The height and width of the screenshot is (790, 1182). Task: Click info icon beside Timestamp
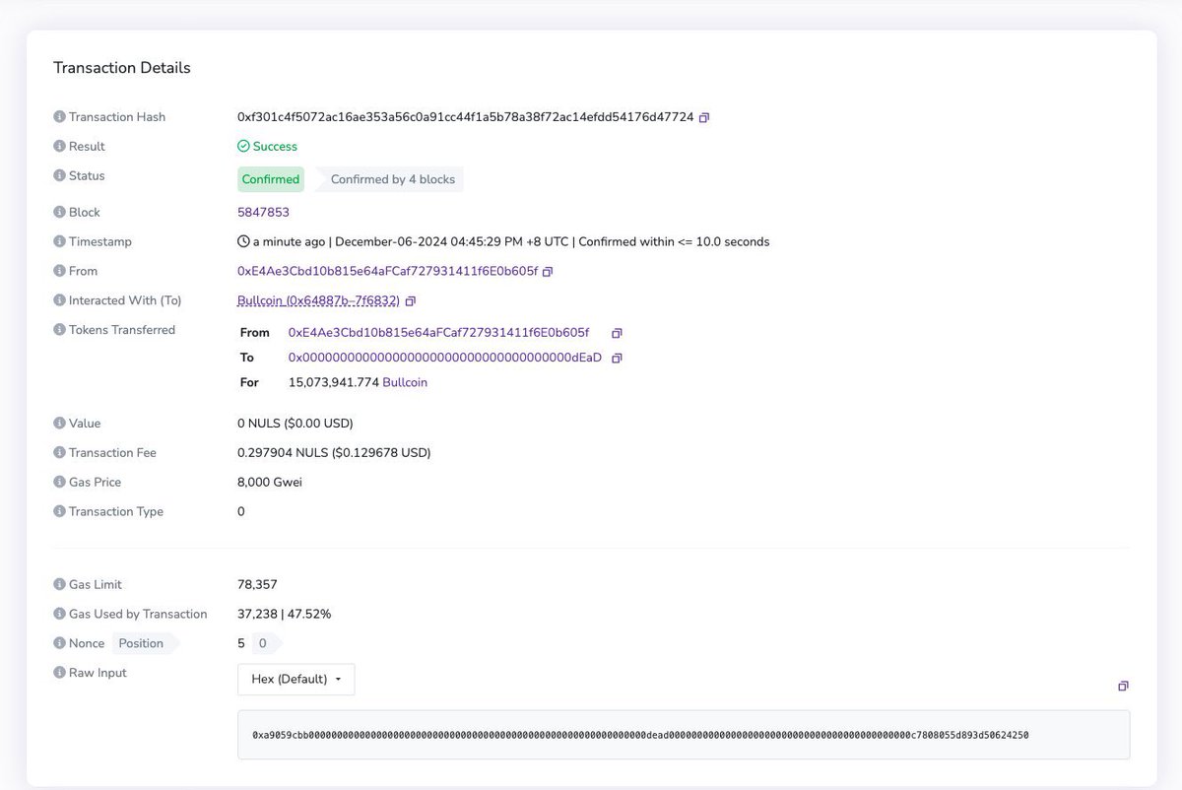tap(59, 242)
